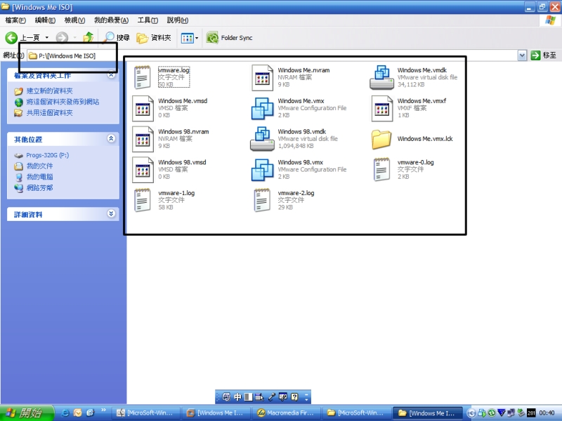Open the 說明(H) Help menu
The height and width of the screenshot is (421, 562).
pyautogui.click(x=178, y=20)
